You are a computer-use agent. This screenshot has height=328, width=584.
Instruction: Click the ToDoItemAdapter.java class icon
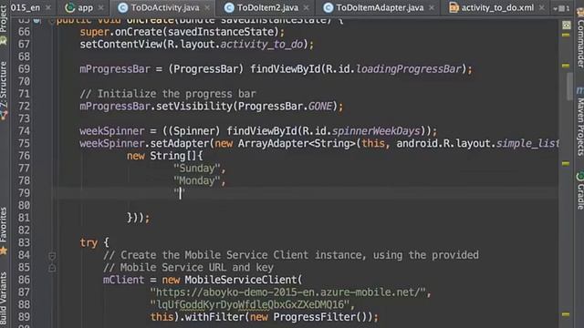tap(328, 7)
